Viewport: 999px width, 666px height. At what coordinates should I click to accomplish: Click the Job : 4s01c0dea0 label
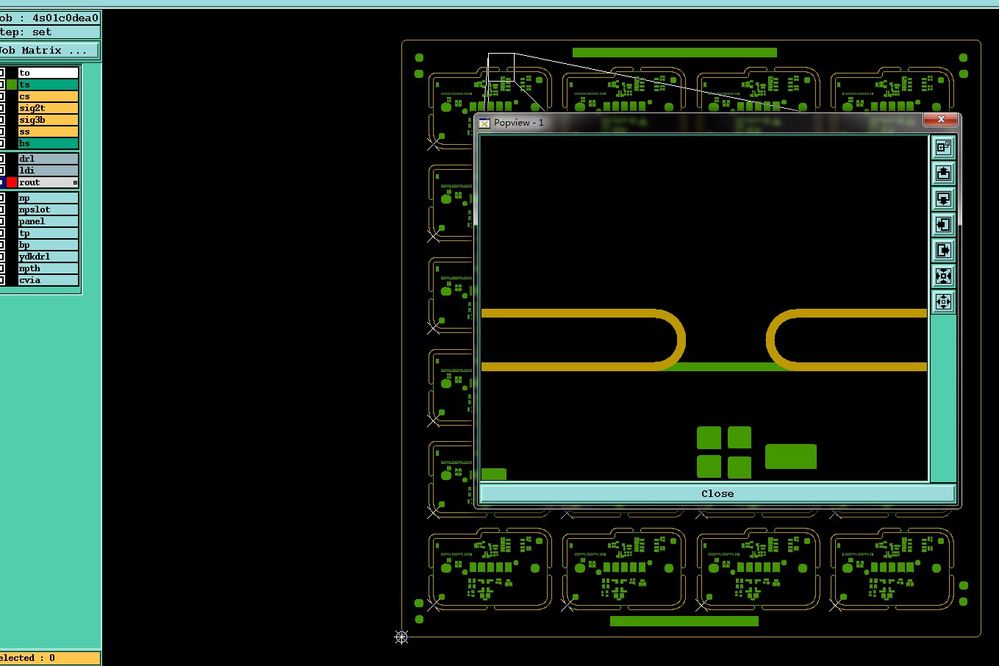coord(49,18)
